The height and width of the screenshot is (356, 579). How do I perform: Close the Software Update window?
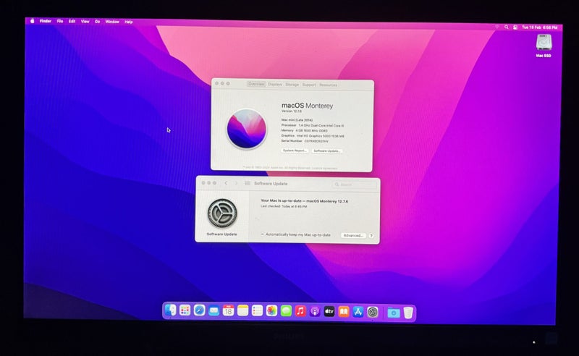coord(203,183)
